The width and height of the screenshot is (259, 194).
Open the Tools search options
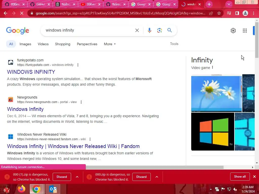(x=174, y=44)
